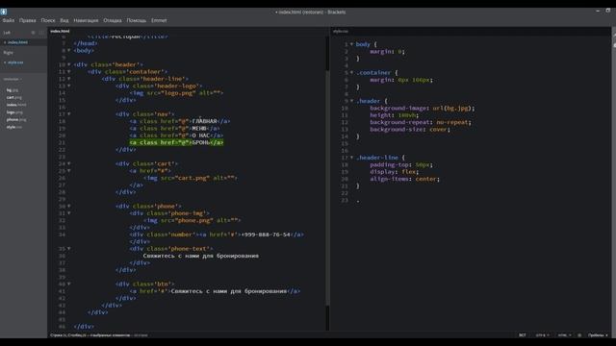This screenshot has height=346, width=616.
Task: Collapse the .header-line rule fold in style.css
Action: coord(351,158)
